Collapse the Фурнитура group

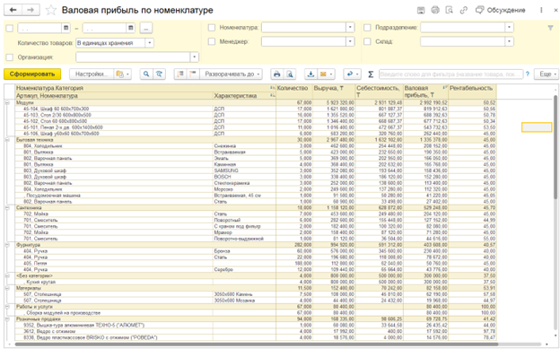tap(7, 245)
